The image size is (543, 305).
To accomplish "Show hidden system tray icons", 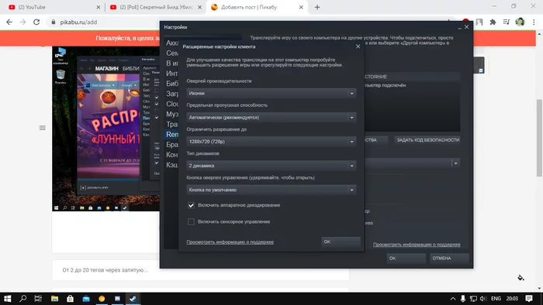I will tap(453, 299).
